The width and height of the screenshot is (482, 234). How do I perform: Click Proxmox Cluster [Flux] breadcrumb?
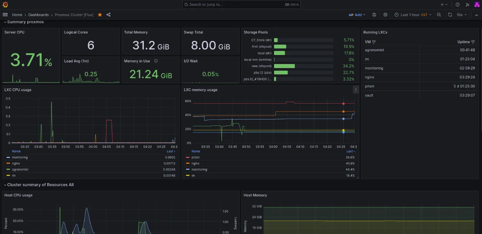coord(74,15)
